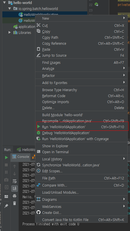The width and height of the screenshot is (130, 231).
Task: Click the gutter run icon at line 22
Action: [96, 5]
